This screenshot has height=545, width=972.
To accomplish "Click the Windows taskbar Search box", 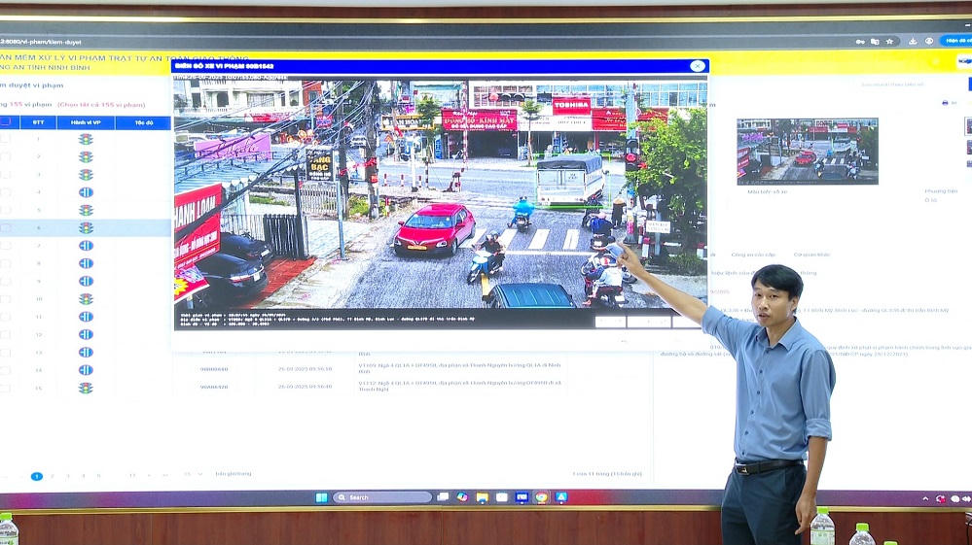I will (x=381, y=497).
